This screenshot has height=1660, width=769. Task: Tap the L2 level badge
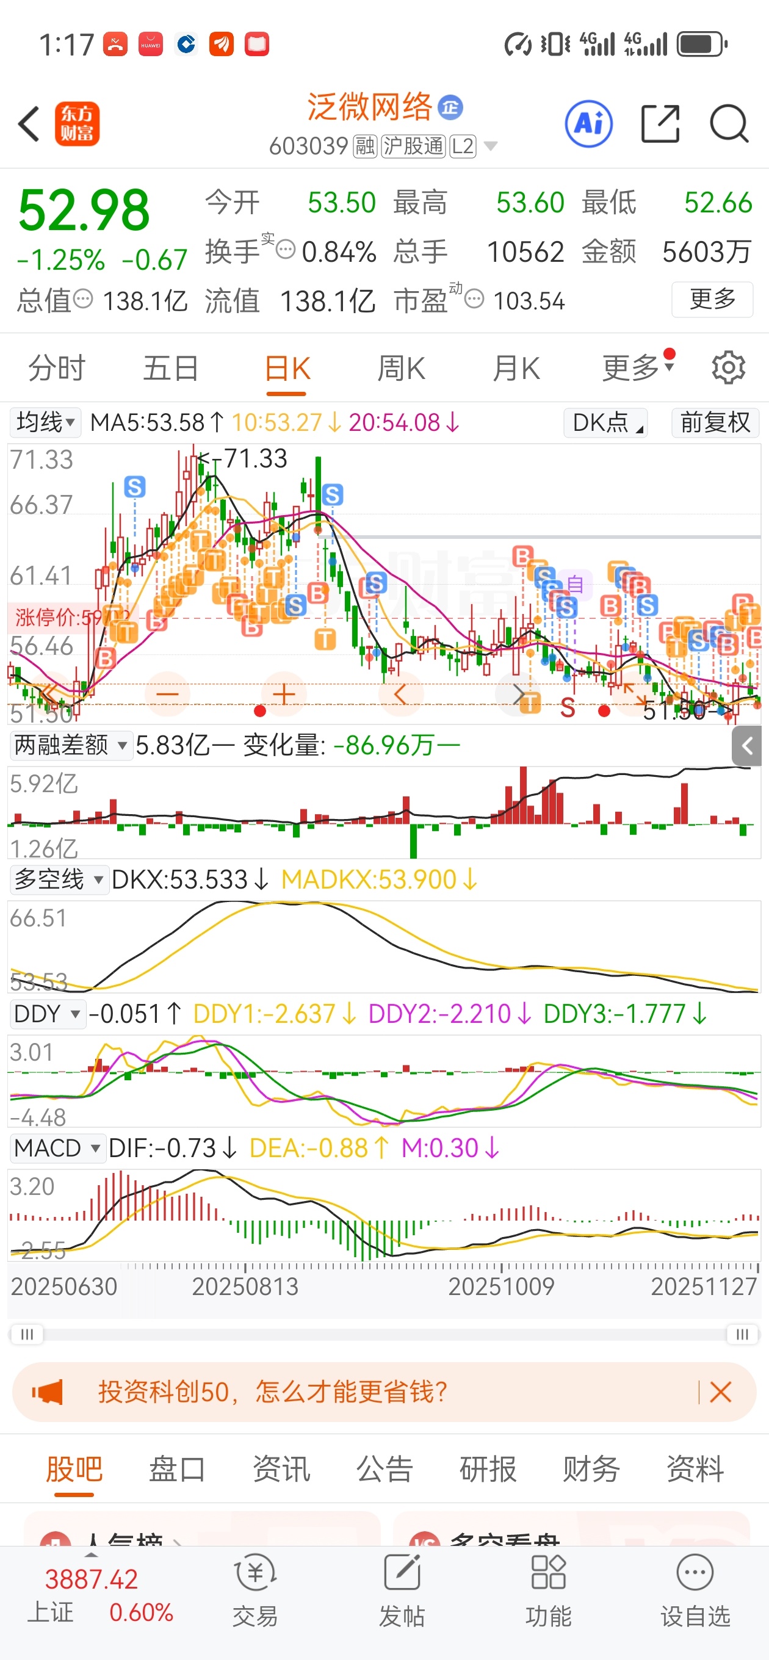point(462,146)
